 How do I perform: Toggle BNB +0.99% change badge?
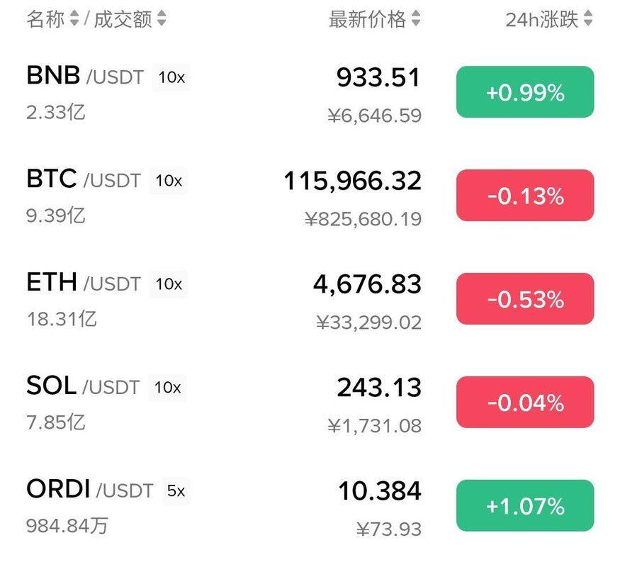pyautogui.click(x=525, y=92)
